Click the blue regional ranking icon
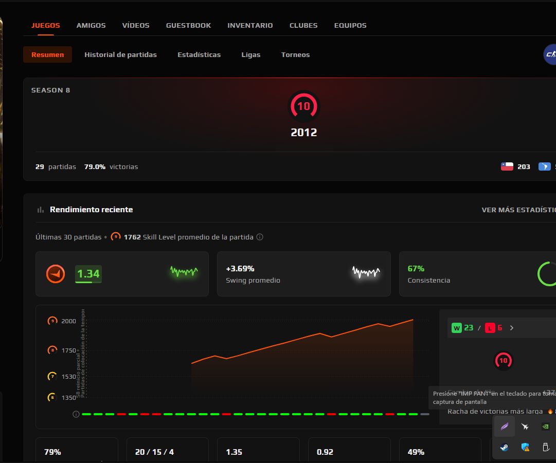Viewport: 556px width, 463px height. click(x=544, y=166)
